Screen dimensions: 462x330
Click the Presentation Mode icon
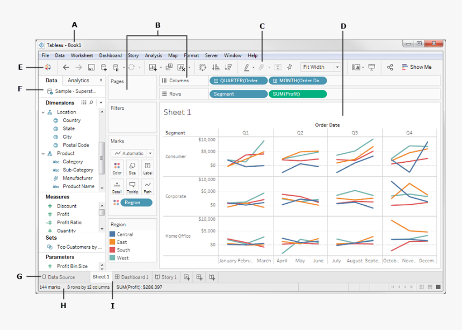pyautogui.click(x=372, y=68)
